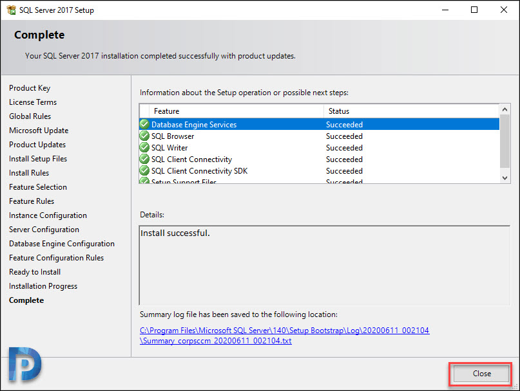Click Installation Progress step in sidebar
Image resolution: width=520 pixels, height=391 pixels.
pos(43,286)
